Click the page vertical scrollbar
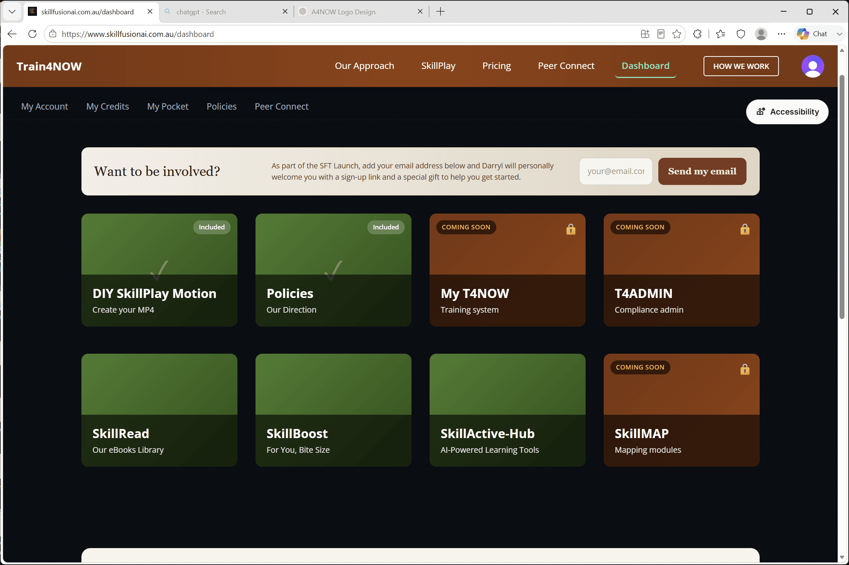The width and height of the screenshot is (849, 565). point(842,196)
